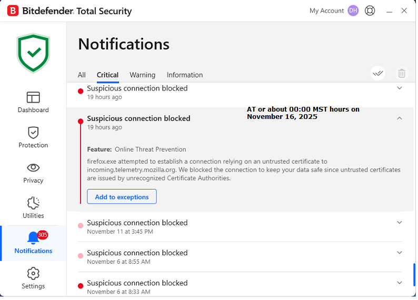418x300 pixels.
Task: Open the Protection shield section
Action: coord(33,137)
